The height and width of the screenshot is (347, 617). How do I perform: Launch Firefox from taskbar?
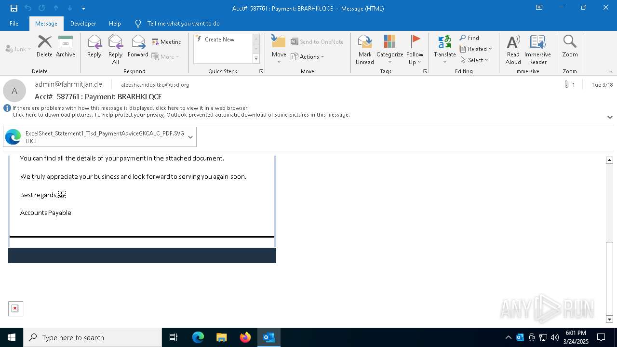click(245, 337)
